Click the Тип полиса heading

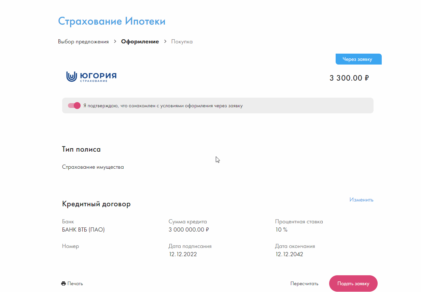pos(81,149)
